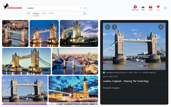Open aerial Tower Bridge thumbnail with red buses
The height and width of the screenshot is (107, 171).
(15, 33)
